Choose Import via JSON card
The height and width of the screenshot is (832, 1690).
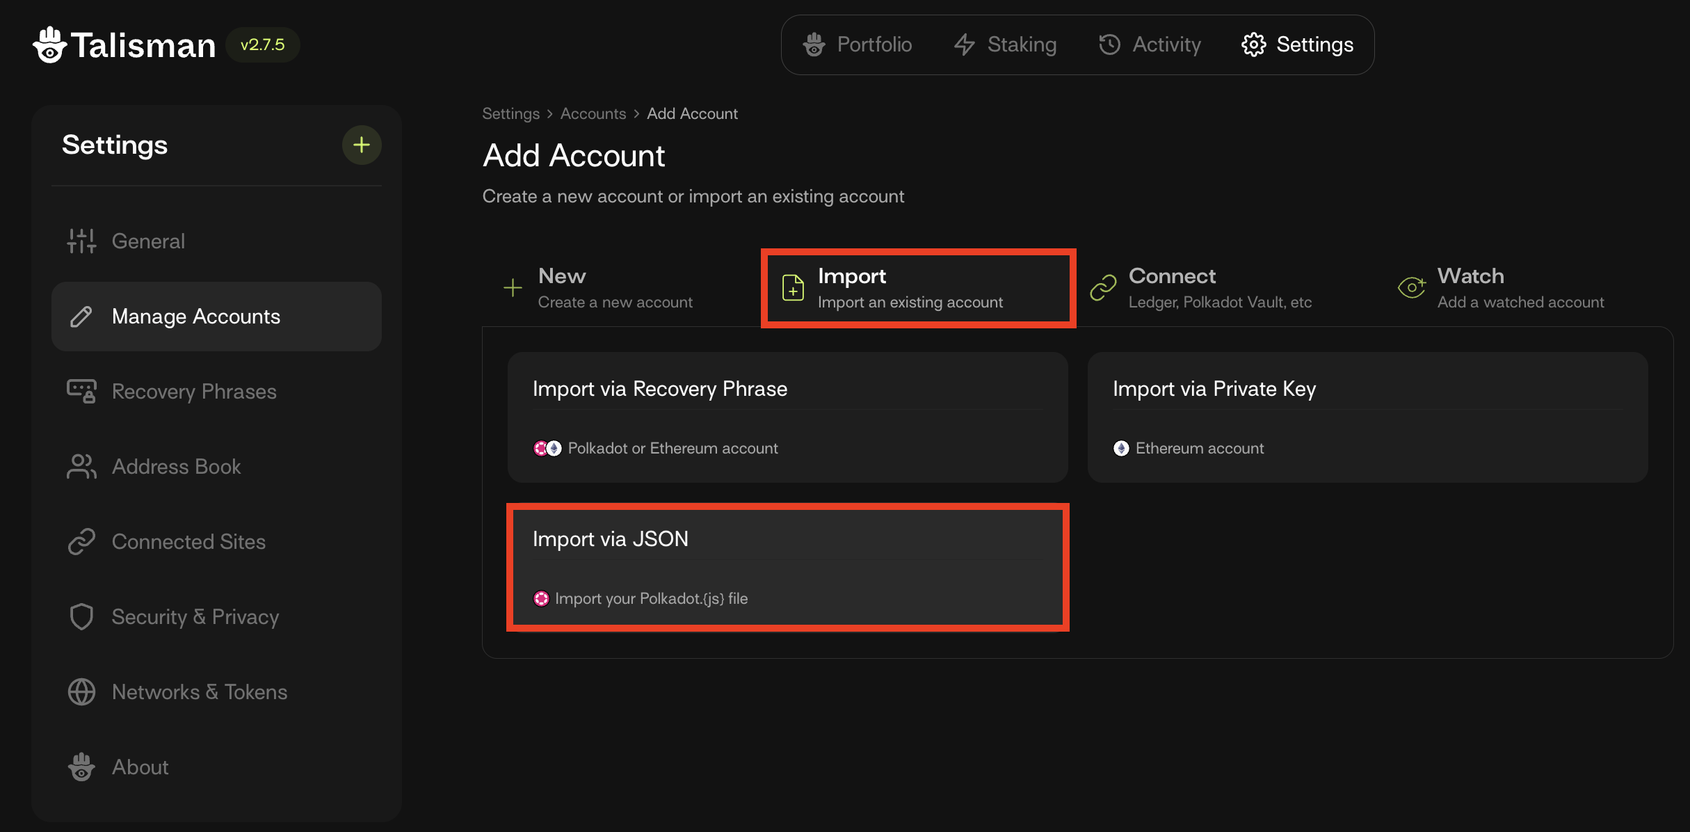click(787, 567)
